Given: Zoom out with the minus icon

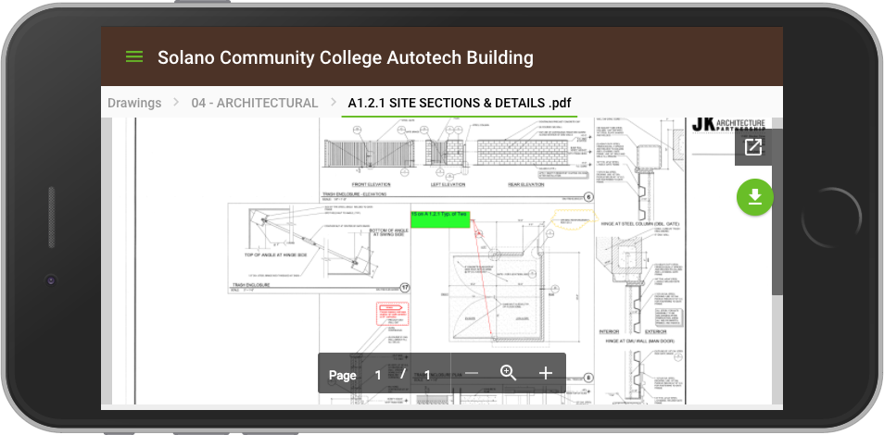Looking at the screenshot, I should (472, 373).
